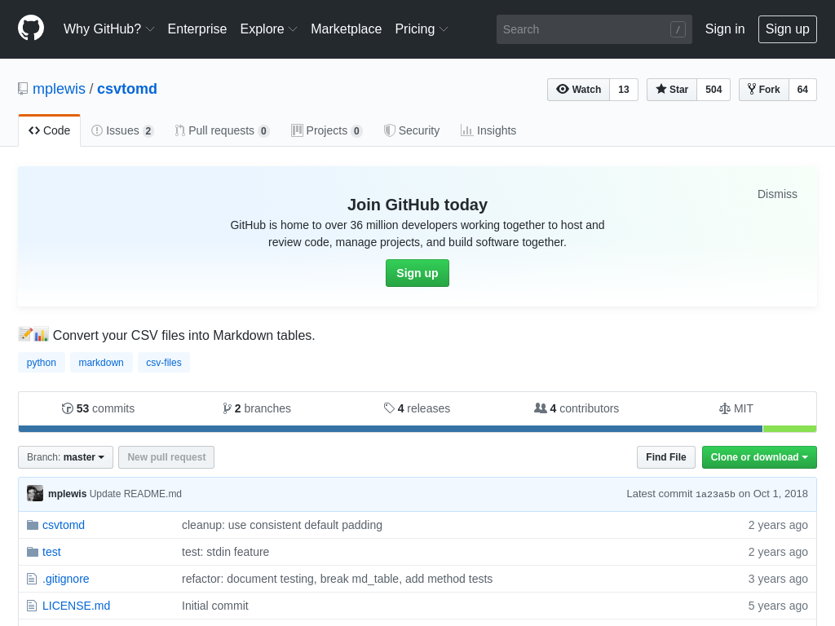The height and width of the screenshot is (626, 835).
Task: Click the csvtomd folder icon
Action: [33, 525]
